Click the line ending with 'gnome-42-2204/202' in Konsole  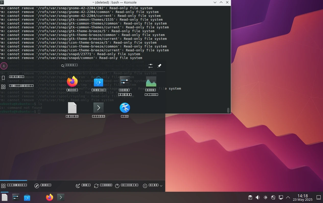tap(76, 8)
